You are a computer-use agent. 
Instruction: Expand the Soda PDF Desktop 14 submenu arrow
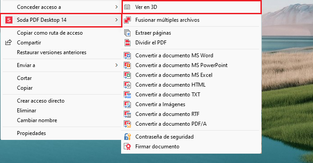[x=117, y=20]
